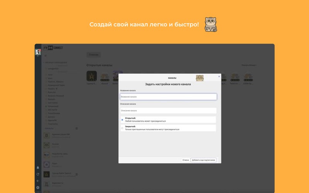Click the Отмена button

point(185,160)
